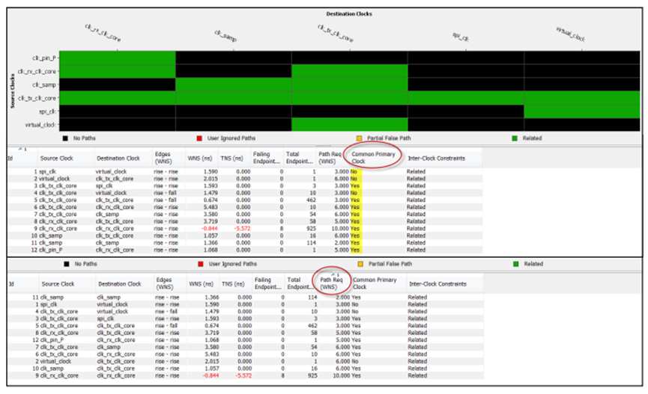Click the clk_samp destination clock column label in the matrix
Image resolution: width=648 pixels, height=394 pixels.
(225, 36)
